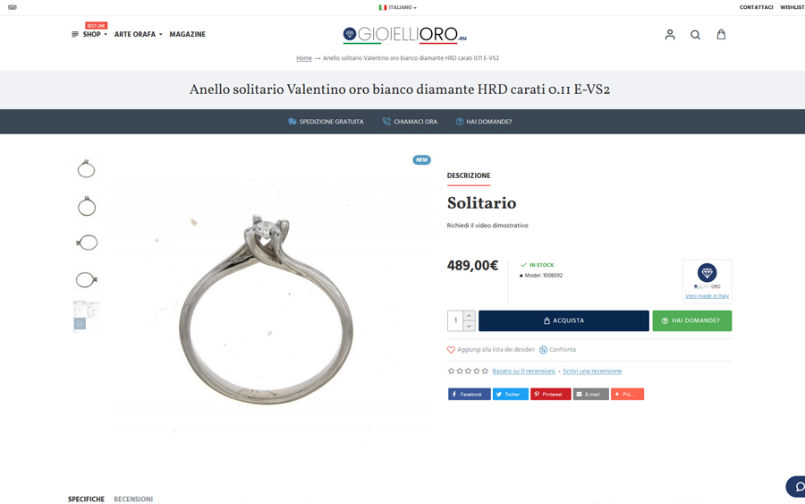Open the Scrivi una recensione link
Image resolution: width=805 pixels, height=504 pixels.
coord(592,371)
